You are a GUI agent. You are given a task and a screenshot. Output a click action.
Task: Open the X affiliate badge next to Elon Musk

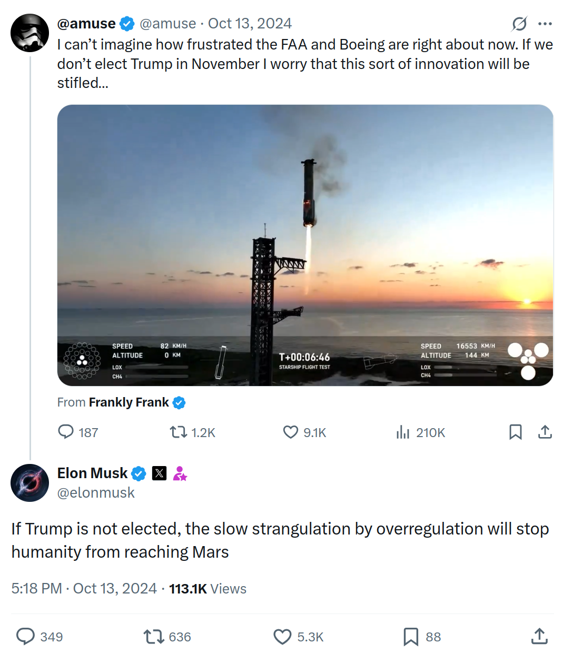[159, 473]
